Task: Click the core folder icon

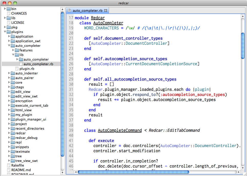Action: point(13,82)
